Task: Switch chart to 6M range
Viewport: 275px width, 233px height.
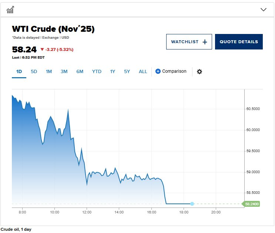Action: 80,72
